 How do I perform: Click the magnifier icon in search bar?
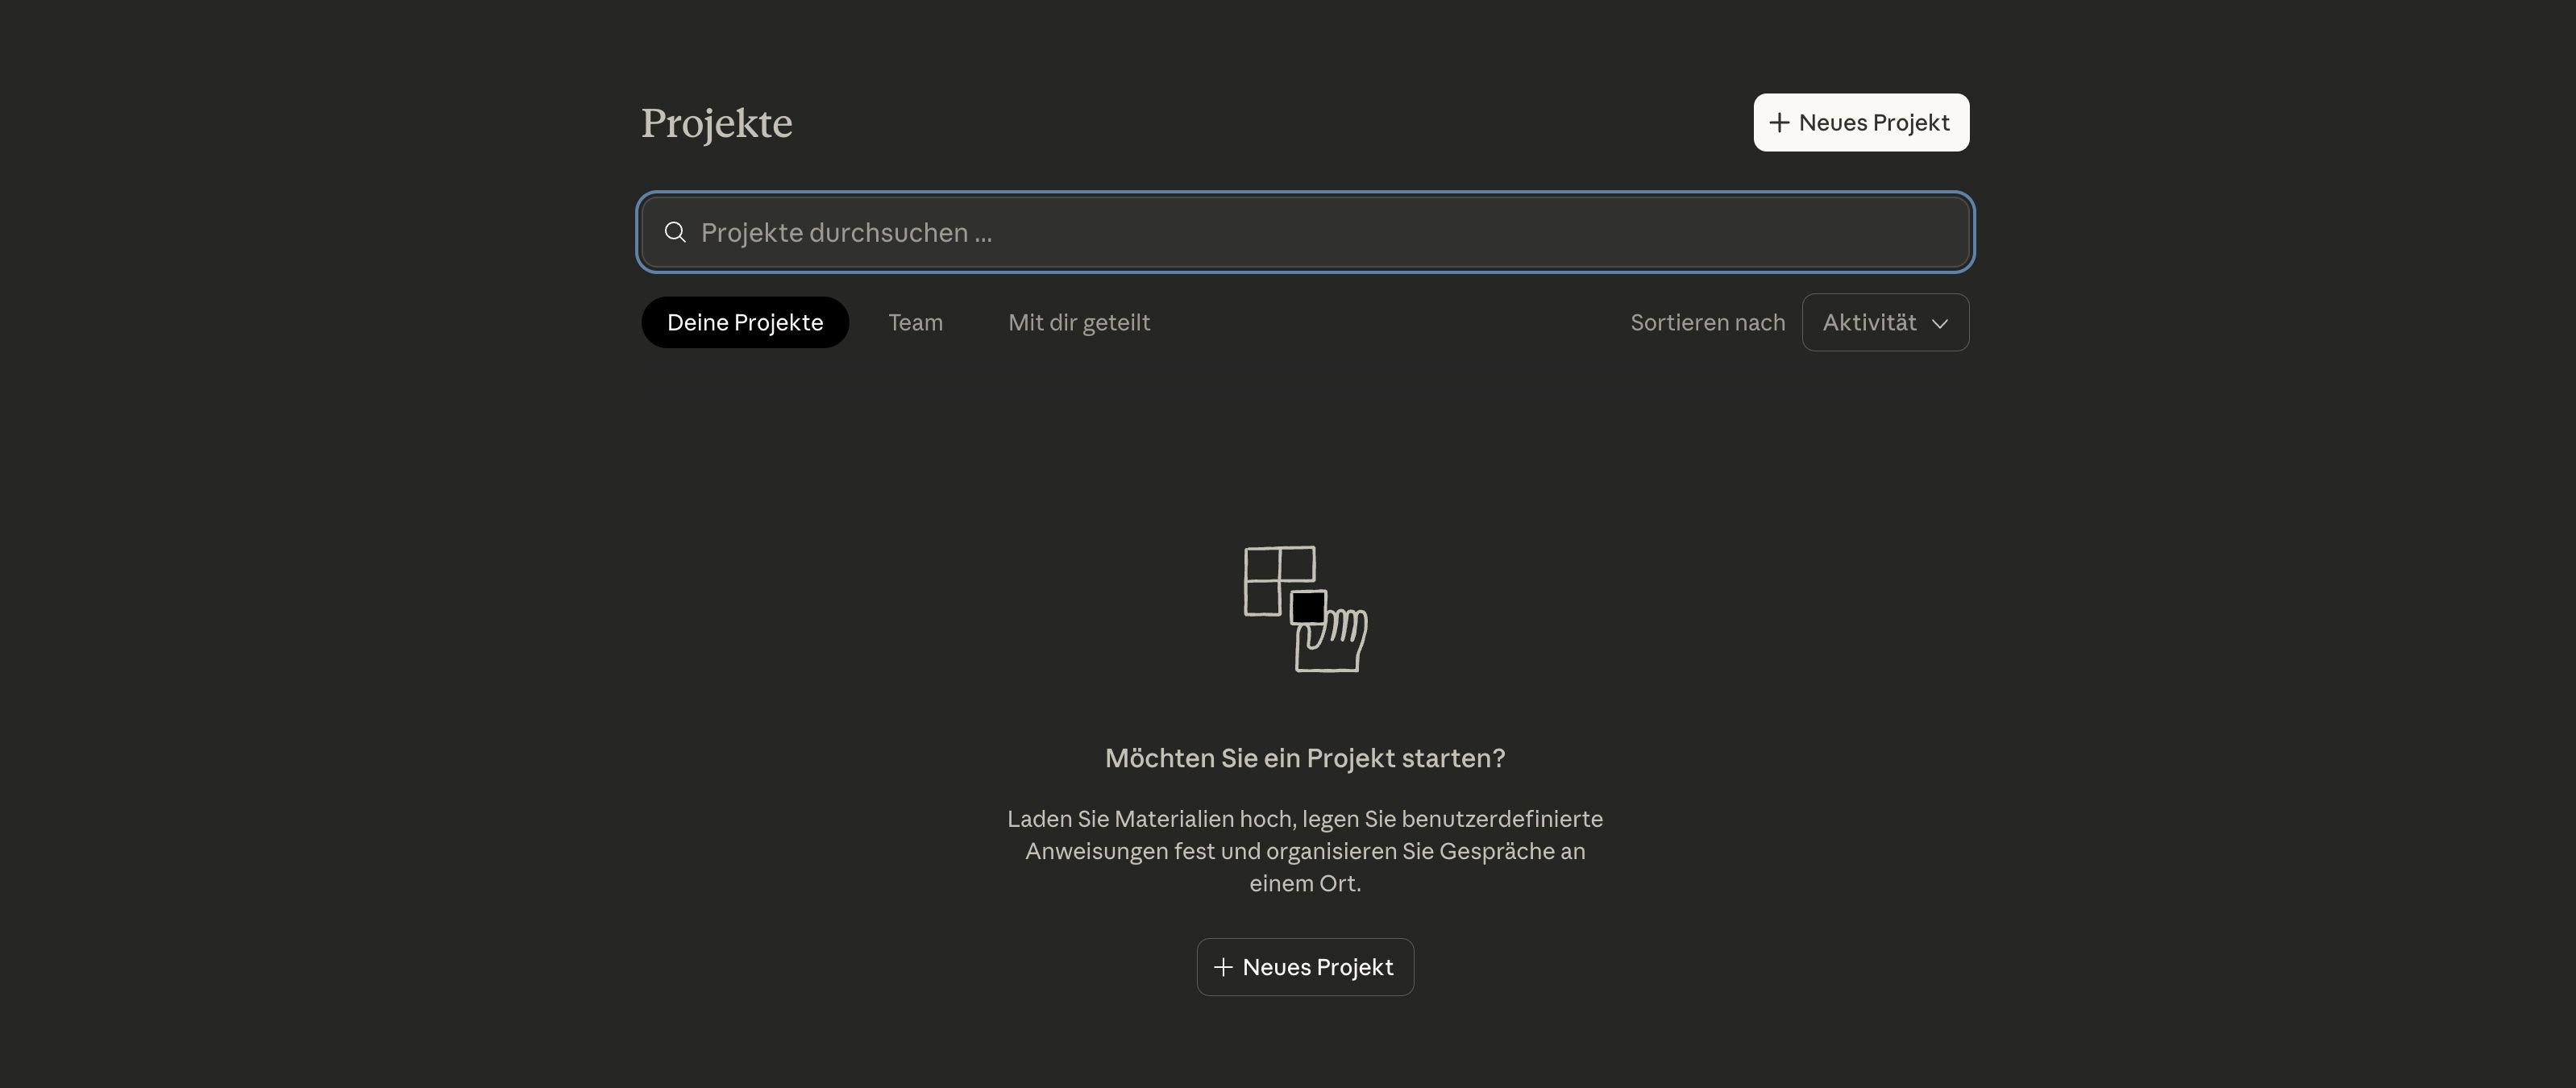coord(675,232)
